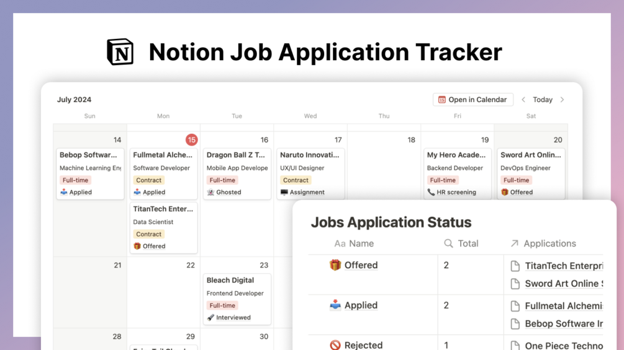This screenshot has height=350, width=624.
Task: Open Bleach Digital card title
Action: [x=230, y=280]
